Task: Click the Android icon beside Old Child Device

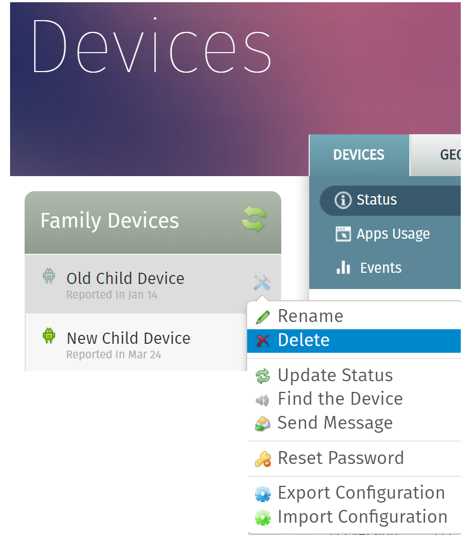Action: click(x=49, y=276)
